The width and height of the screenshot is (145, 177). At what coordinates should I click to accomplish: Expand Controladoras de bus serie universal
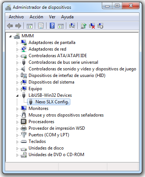17,63
